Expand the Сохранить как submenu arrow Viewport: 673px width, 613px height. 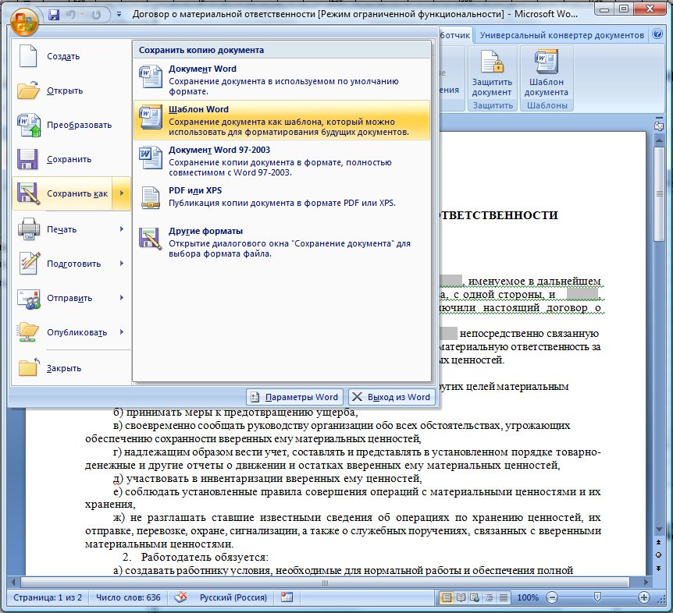[x=122, y=193]
